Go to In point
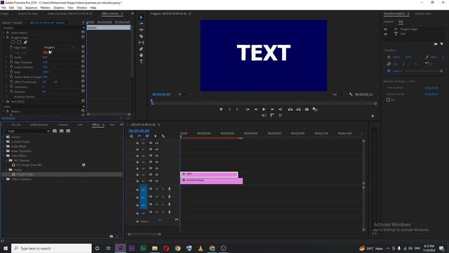The width and height of the screenshot is (449, 253). 248,110
